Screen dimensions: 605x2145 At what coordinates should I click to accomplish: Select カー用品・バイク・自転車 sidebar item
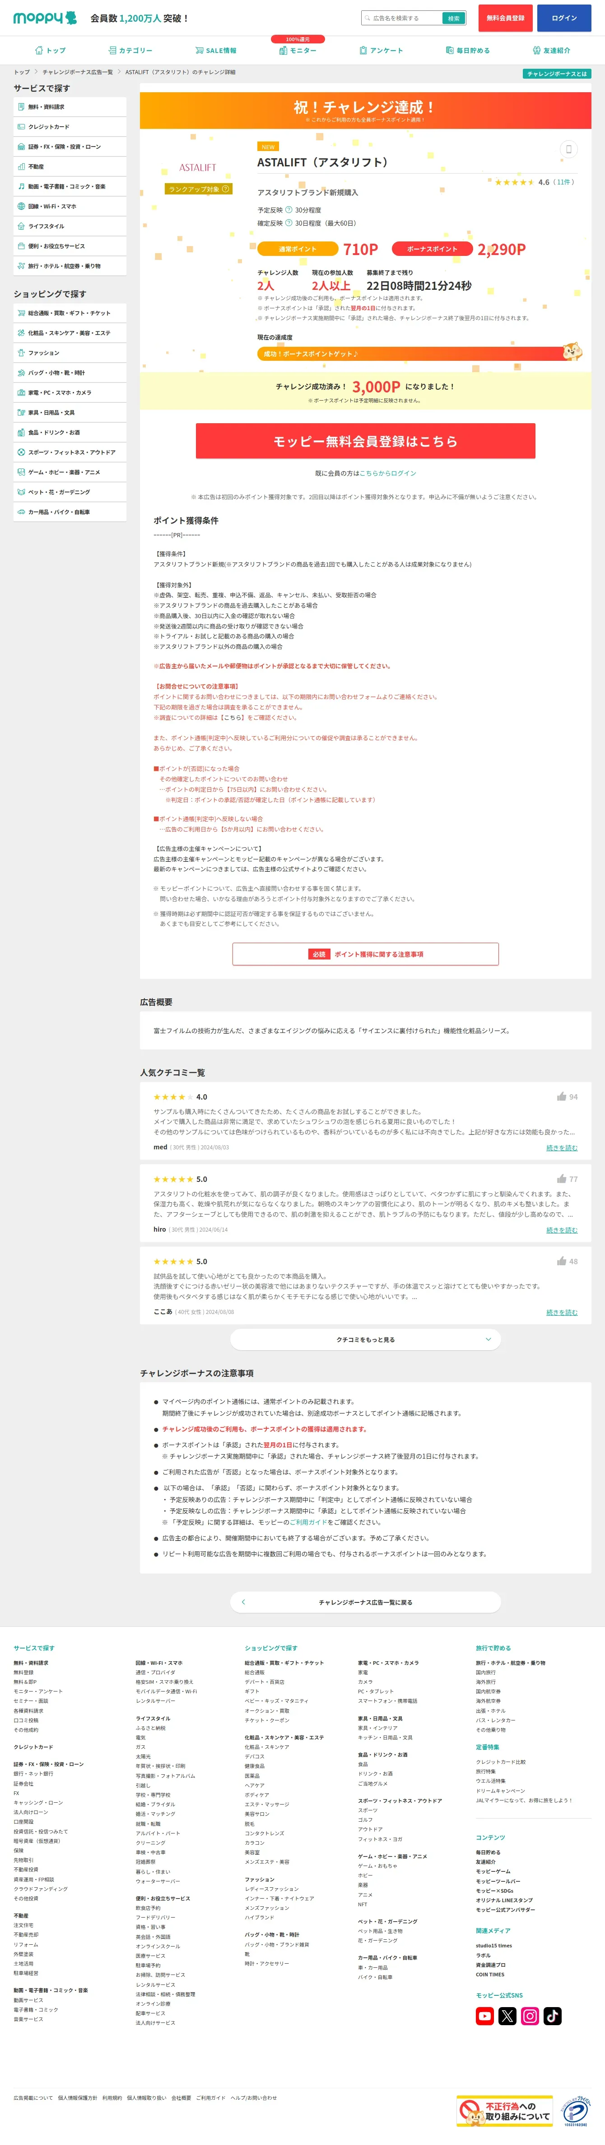(70, 512)
